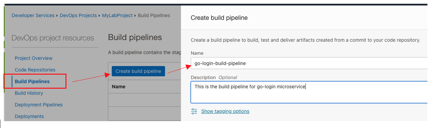Image resolution: width=434 pixels, height=128 pixels.
Task: Select Build Pipelines in sidebar
Action: pyautogui.click(x=32, y=81)
